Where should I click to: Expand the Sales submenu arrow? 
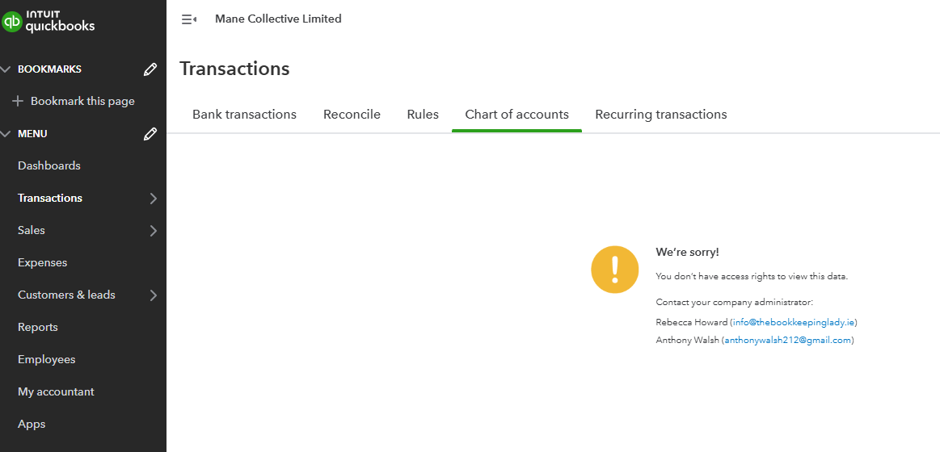(154, 231)
